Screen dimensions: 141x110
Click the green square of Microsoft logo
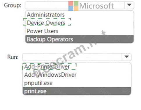(x=76, y=3)
